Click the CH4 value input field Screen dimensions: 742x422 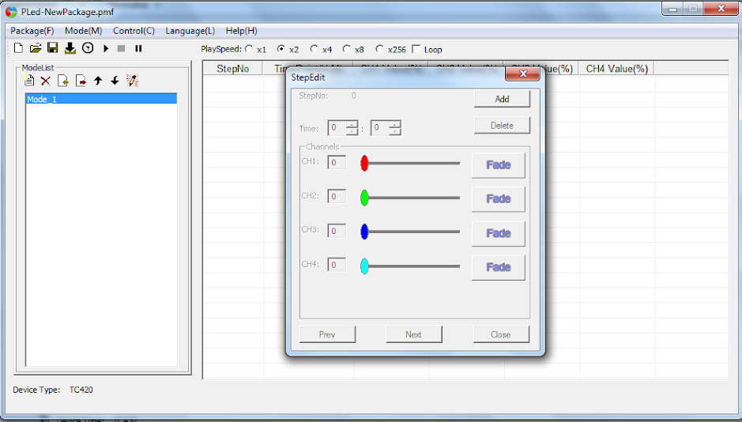tap(337, 265)
